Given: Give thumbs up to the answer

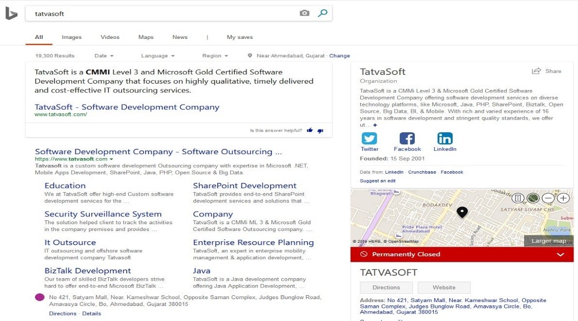Looking at the screenshot, I should [310, 130].
